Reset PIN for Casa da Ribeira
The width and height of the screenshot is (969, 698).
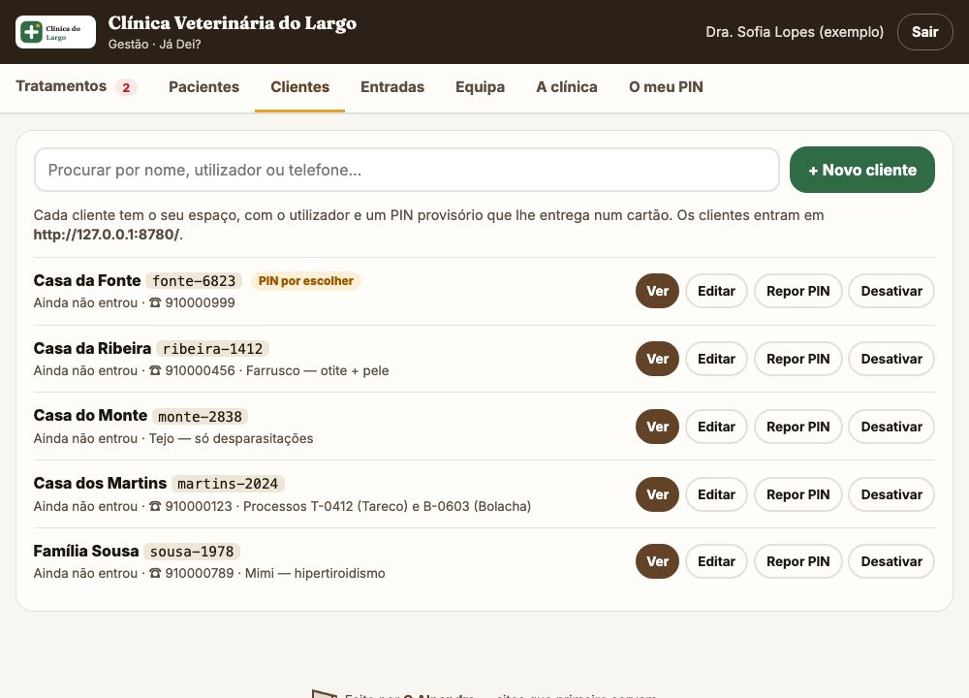coord(797,360)
